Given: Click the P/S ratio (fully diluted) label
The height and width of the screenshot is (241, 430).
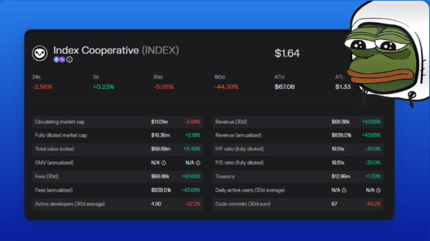Looking at the screenshot, I should tap(240, 163).
